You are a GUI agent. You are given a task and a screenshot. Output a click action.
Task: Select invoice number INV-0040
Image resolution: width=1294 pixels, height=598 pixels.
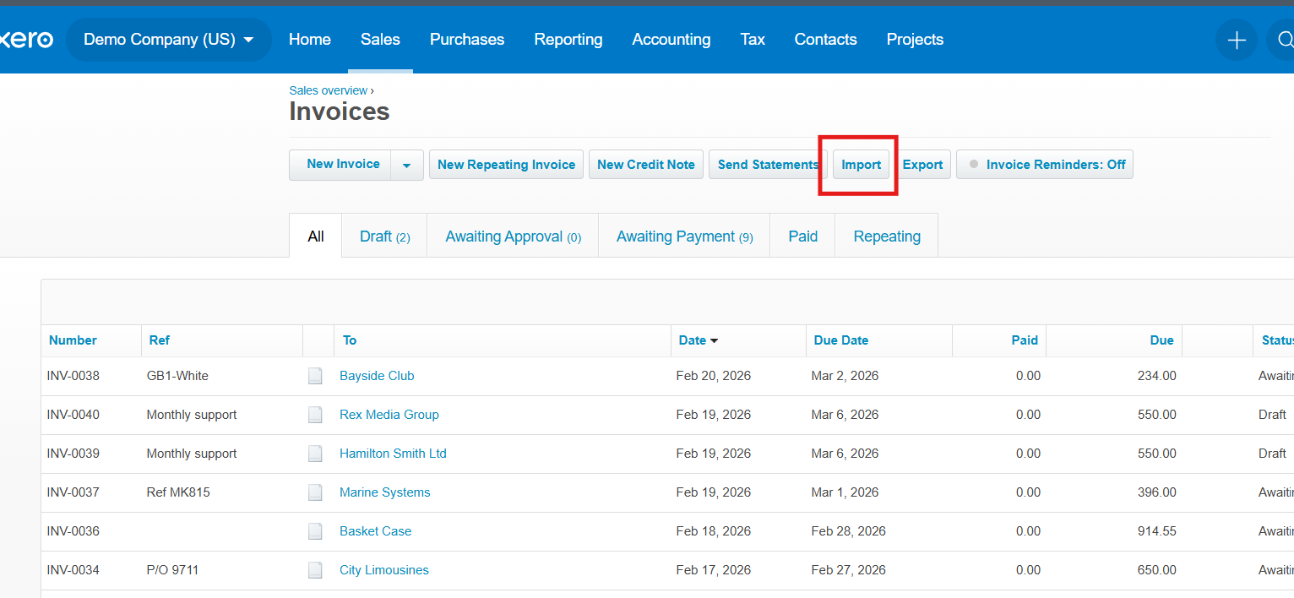[73, 415]
